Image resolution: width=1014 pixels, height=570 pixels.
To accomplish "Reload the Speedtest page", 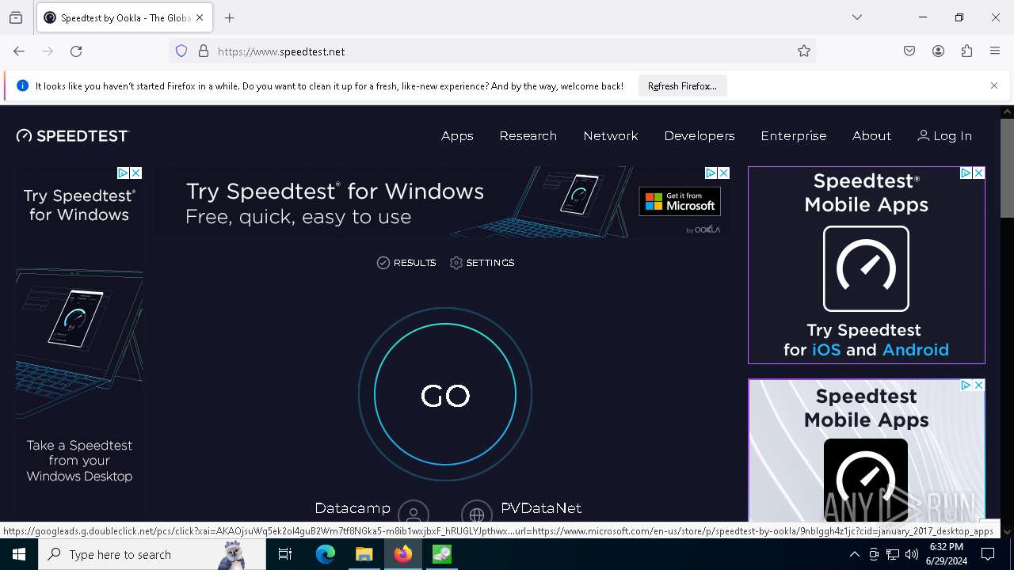I will click(x=76, y=51).
